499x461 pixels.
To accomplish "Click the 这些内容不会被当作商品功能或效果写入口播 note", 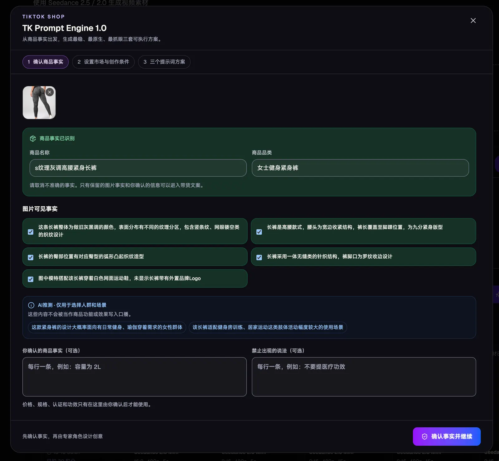I will pyautogui.click(x=81, y=314).
